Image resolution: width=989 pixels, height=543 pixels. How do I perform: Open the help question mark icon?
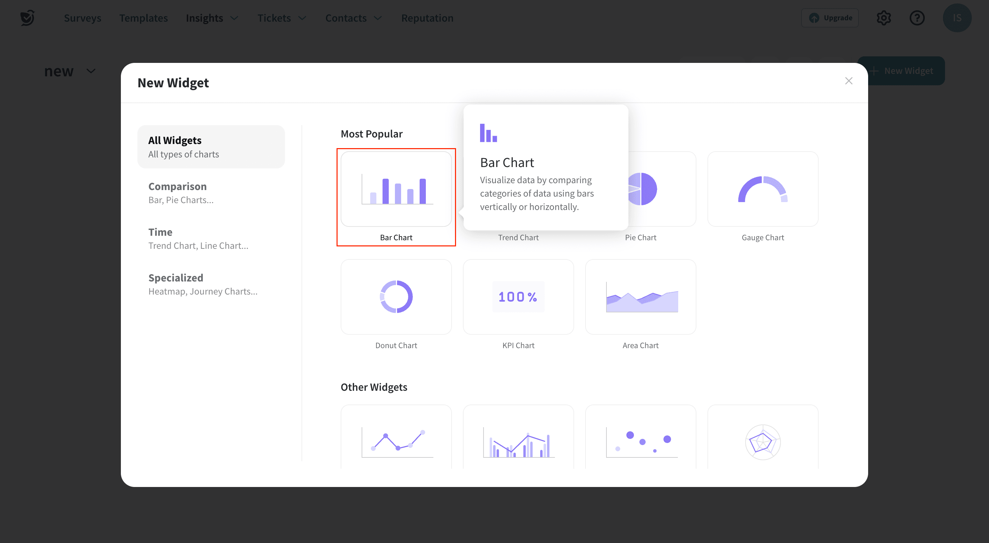click(917, 18)
